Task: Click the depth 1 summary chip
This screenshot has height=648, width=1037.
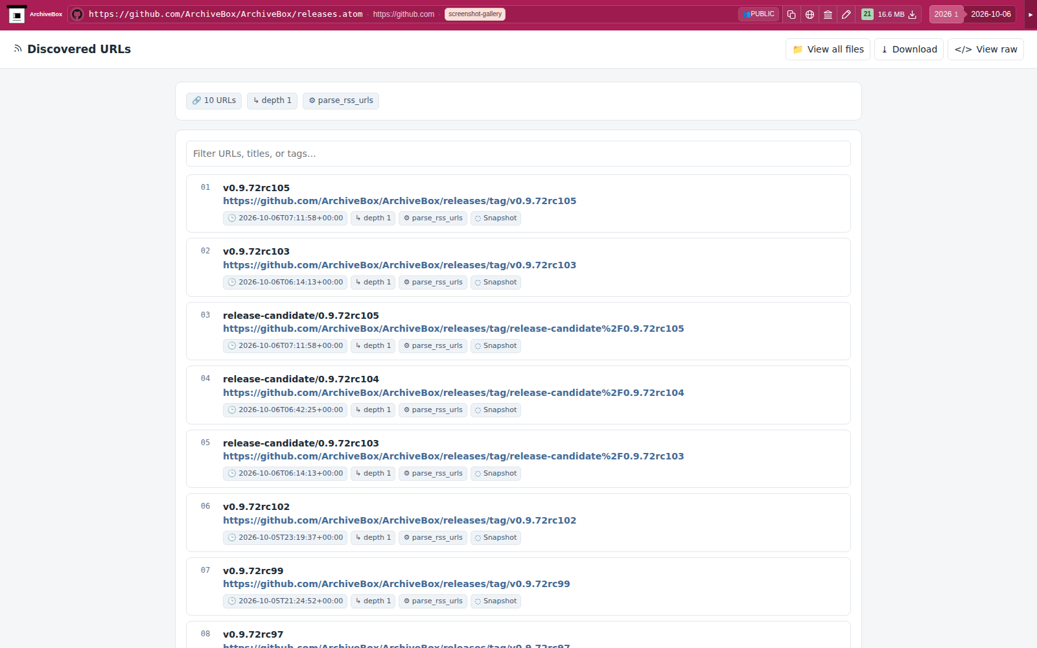Action: coord(272,100)
